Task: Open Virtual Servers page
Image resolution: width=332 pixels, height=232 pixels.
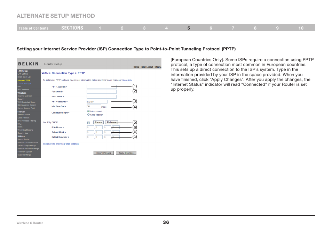Action: point(24,115)
